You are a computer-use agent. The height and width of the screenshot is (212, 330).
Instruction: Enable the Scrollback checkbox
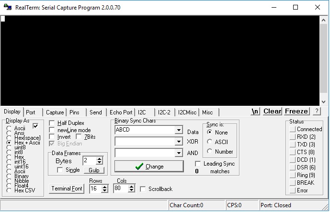coord(143,189)
